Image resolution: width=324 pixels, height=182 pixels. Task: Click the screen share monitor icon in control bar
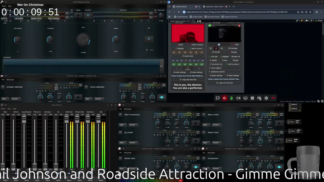[x=245, y=98]
